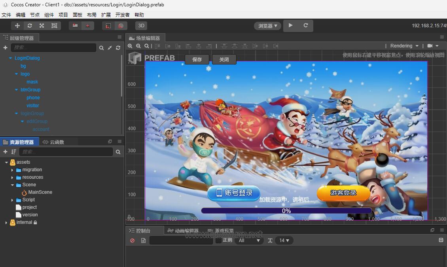The height and width of the screenshot is (267, 447).
Task: Click the assets search magnifier icon
Action: tap(118, 152)
